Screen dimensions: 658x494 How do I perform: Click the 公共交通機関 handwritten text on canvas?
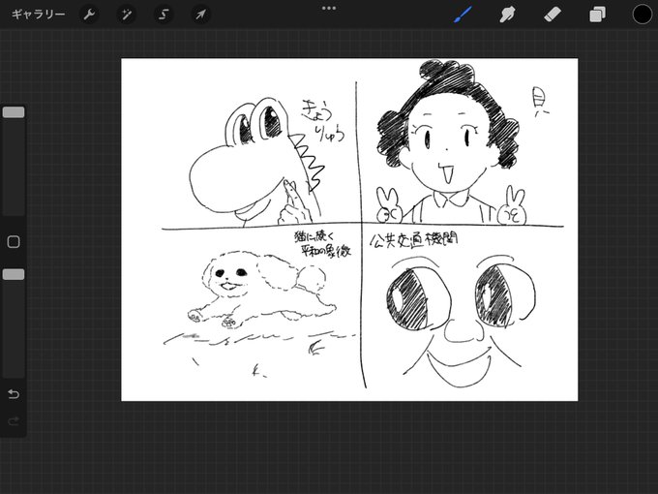413,239
